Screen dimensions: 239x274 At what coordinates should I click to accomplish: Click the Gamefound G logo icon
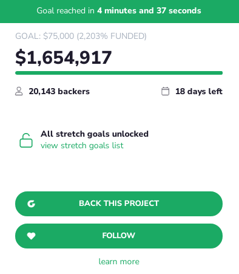click(x=31, y=204)
